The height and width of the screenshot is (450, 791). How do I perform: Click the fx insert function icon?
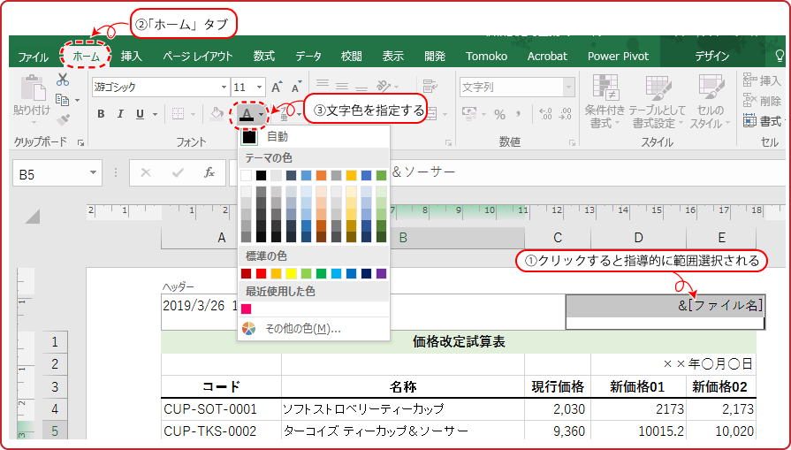point(209,173)
